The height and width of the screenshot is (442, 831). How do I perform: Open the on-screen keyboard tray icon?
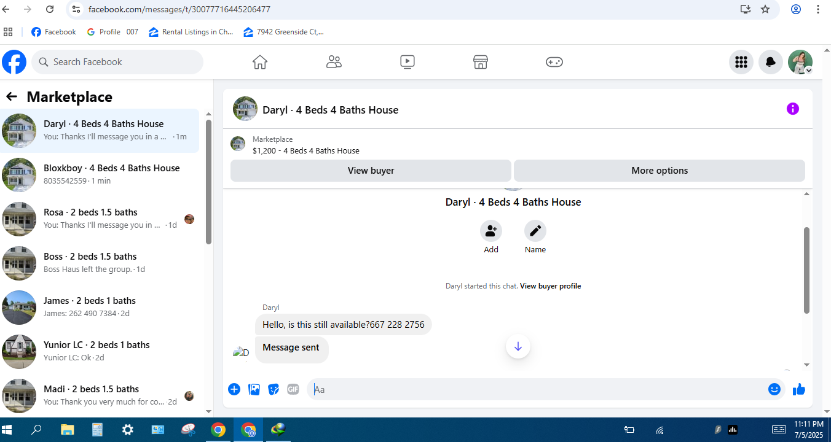[779, 430]
